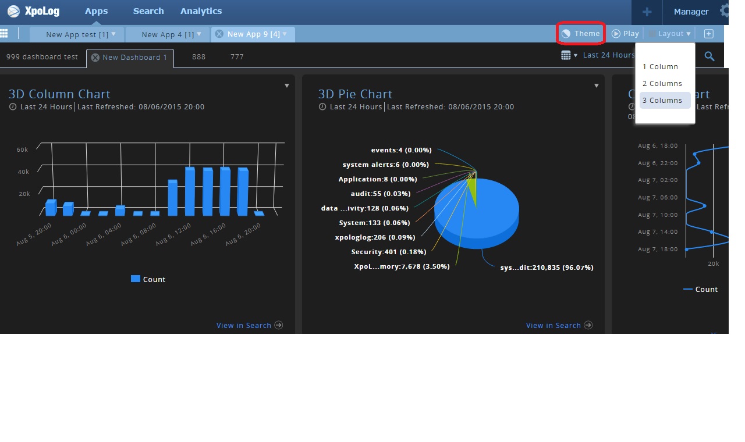Close the New Dashboard 1 tab
Screen dimensions: 745x442
tap(95, 58)
